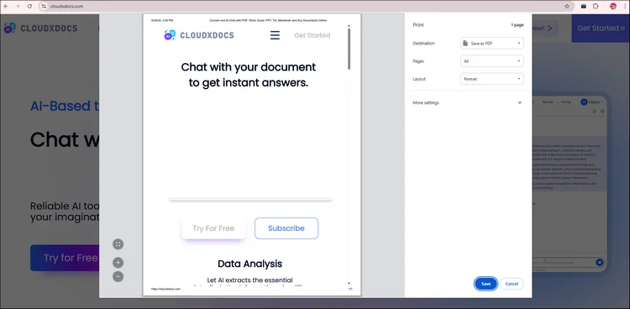Click the hamburger menu in preview page
Screen dimensions: 630x309
tap(275, 35)
